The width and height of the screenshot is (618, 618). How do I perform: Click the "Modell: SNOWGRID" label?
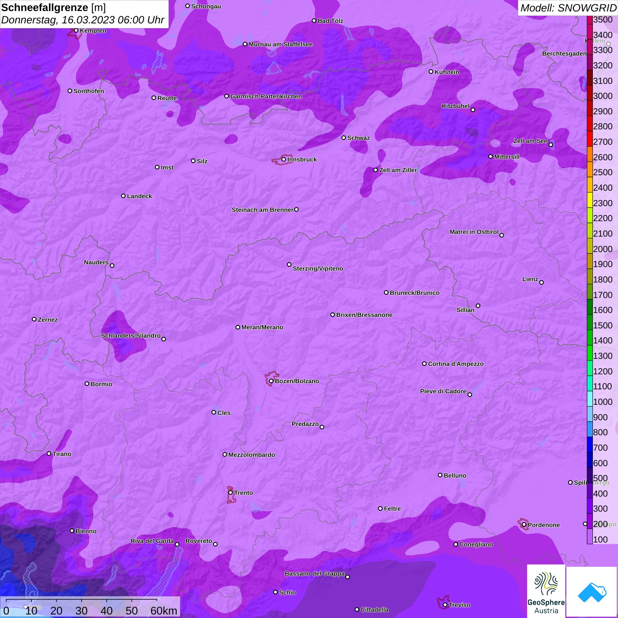[568, 8]
